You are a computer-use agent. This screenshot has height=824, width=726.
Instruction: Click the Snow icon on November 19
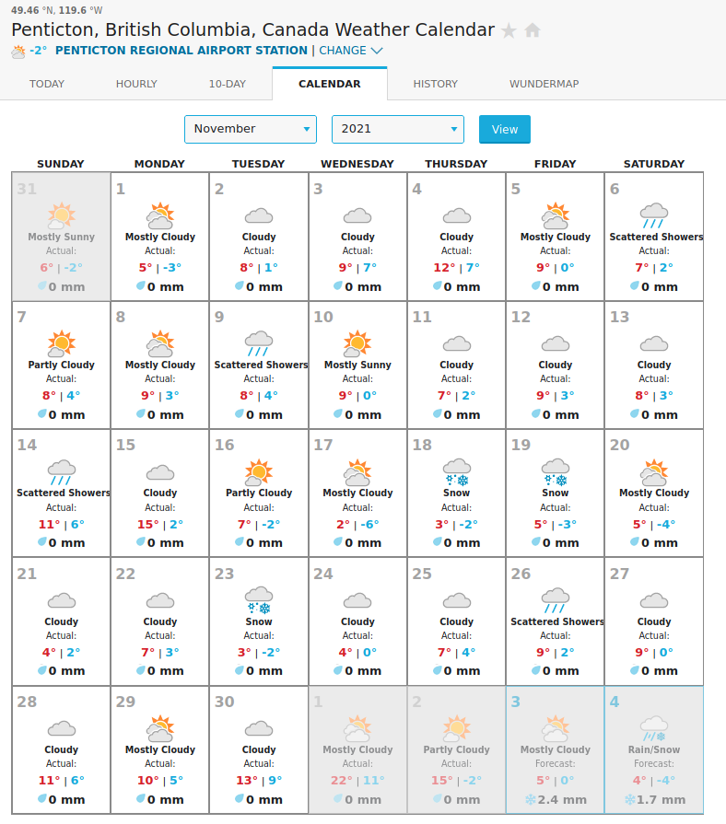[556, 472]
